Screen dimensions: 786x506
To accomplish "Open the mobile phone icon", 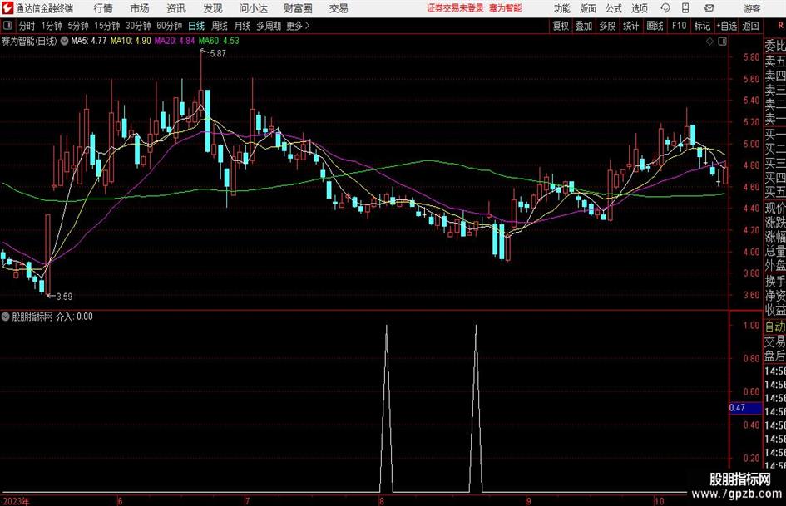I will click(x=685, y=8).
